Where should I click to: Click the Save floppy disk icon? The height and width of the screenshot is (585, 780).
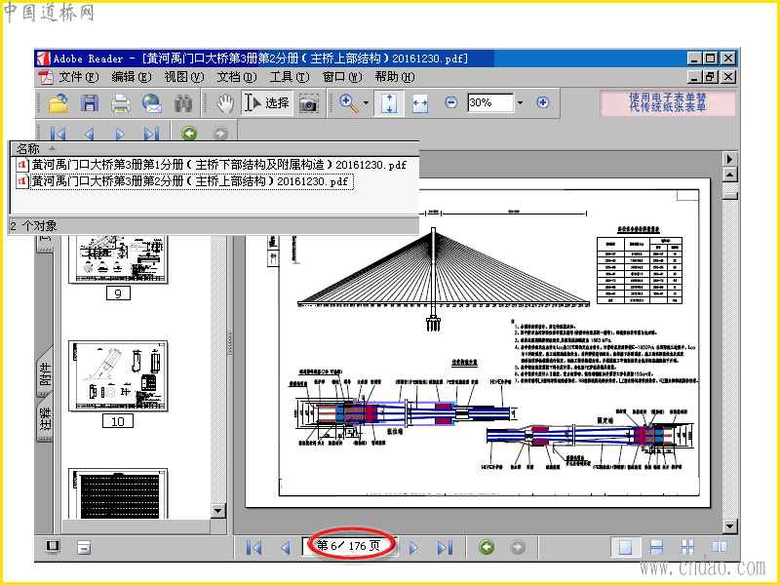click(x=90, y=103)
